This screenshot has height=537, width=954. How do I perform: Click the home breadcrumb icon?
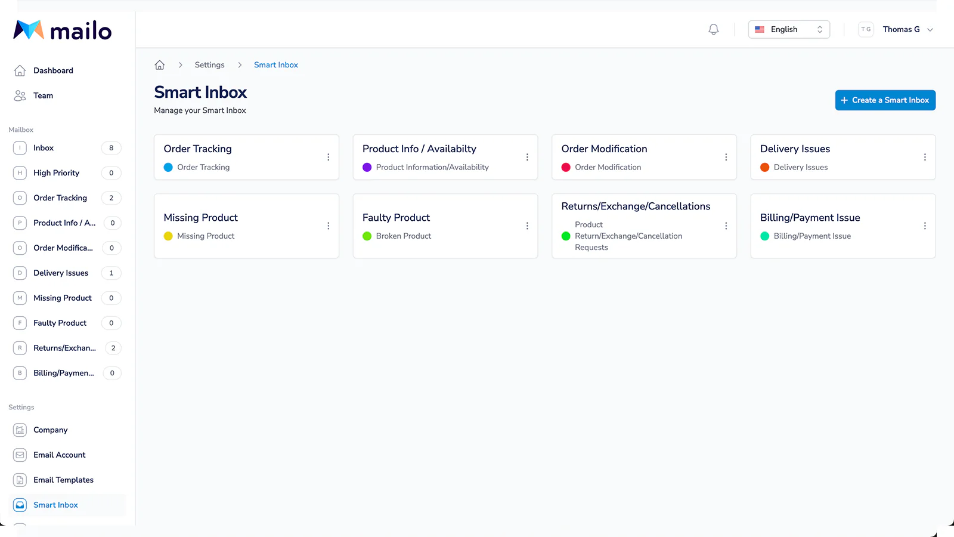click(x=160, y=65)
